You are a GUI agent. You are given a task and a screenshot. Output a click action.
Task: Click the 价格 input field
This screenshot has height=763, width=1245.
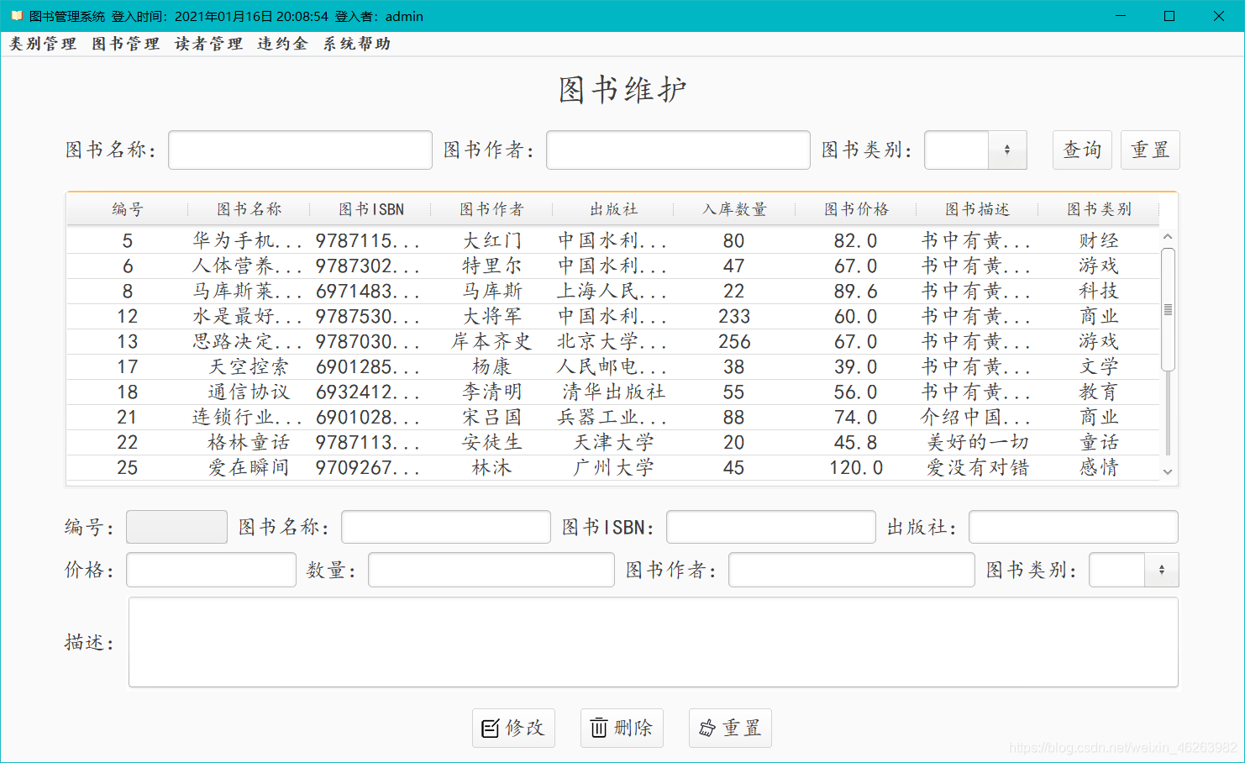click(x=211, y=570)
